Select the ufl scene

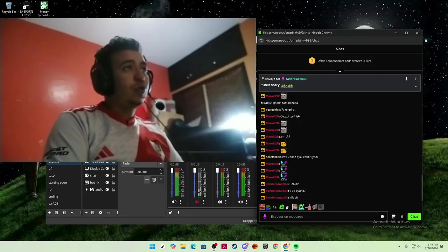coord(64,168)
